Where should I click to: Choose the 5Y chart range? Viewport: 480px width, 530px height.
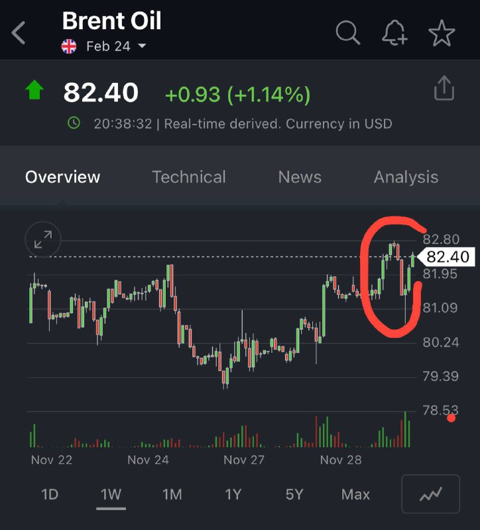pos(294,494)
